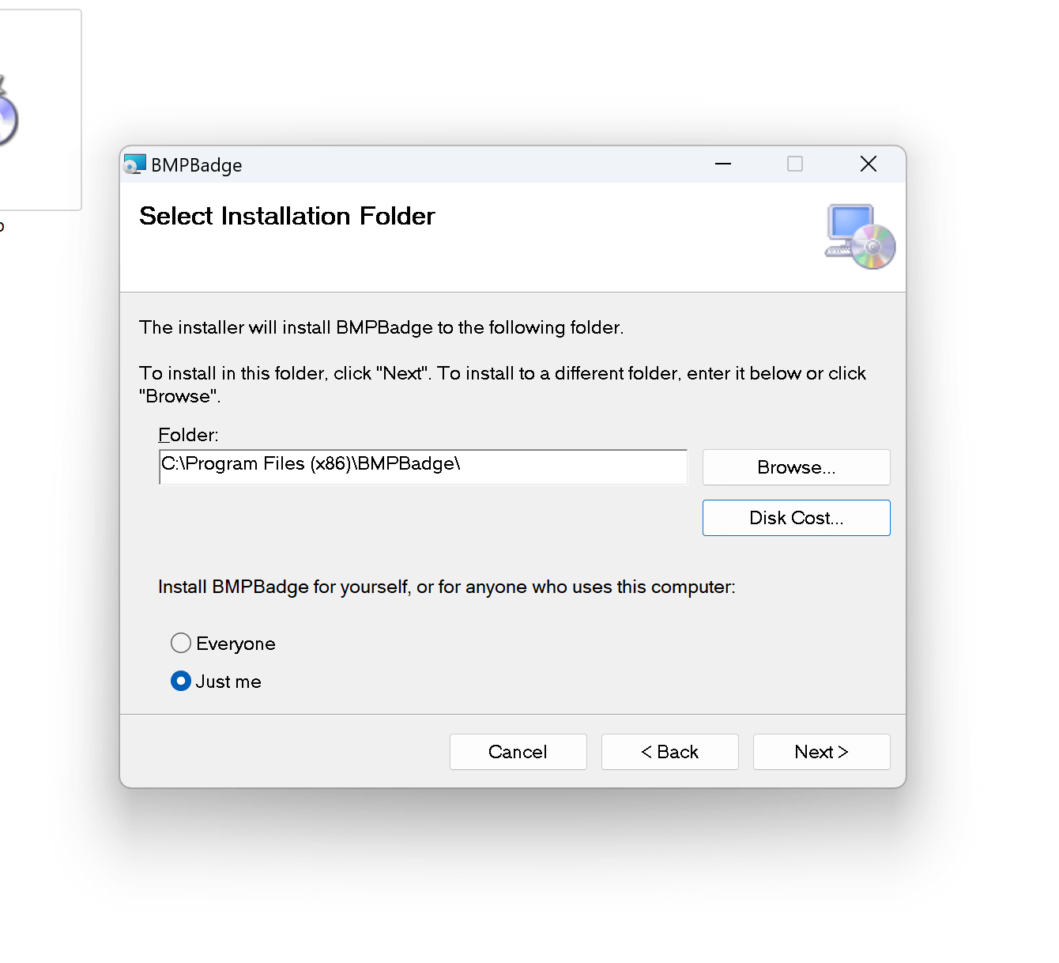The image size is (1059, 963).
Task: Click inside the Folder path text field
Action: pos(423,466)
